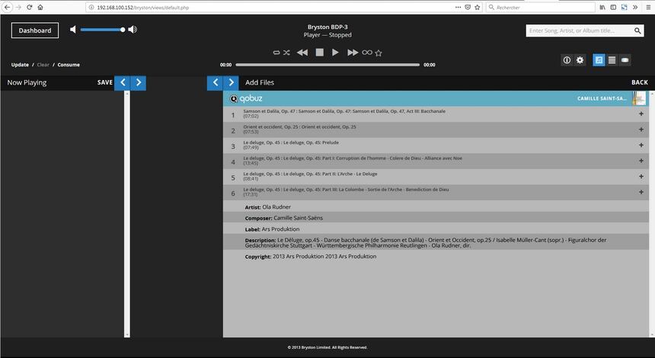Add track 2 Orient et occident plus

641,129
